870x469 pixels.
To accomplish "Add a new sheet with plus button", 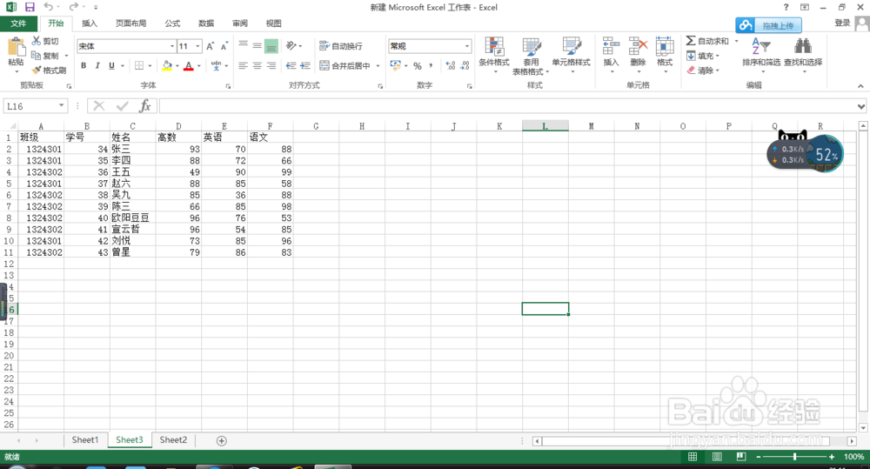I will pyautogui.click(x=221, y=440).
